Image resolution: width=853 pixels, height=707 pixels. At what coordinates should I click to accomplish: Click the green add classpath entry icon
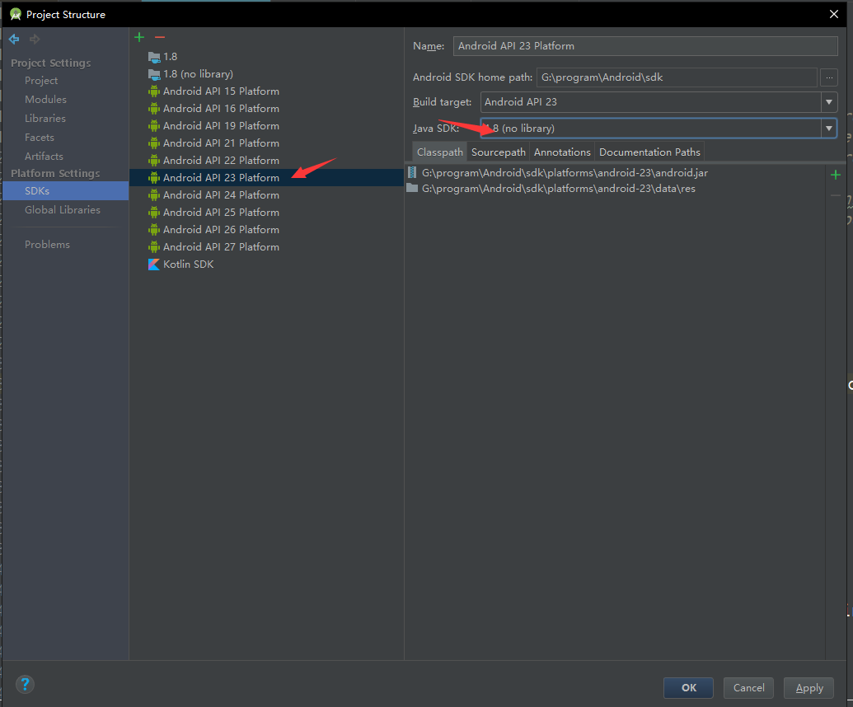[836, 175]
